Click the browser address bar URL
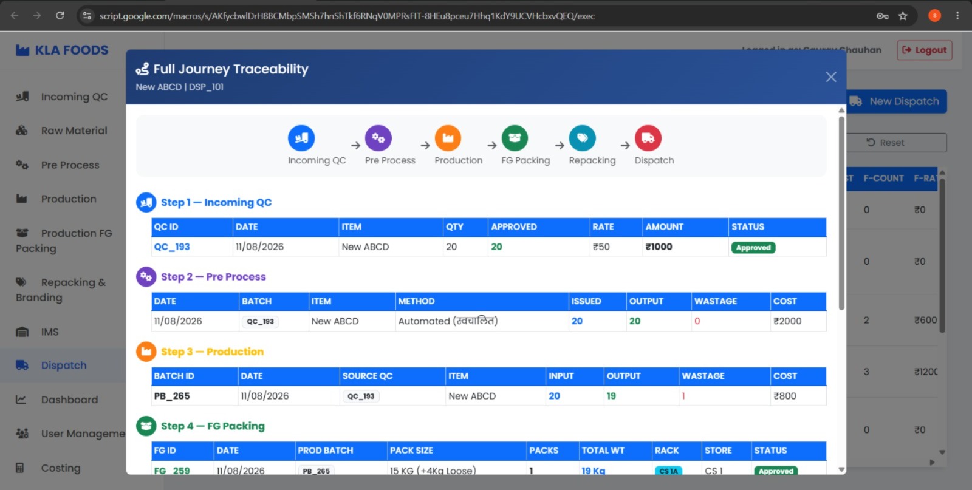The image size is (972, 490). (x=347, y=16)
